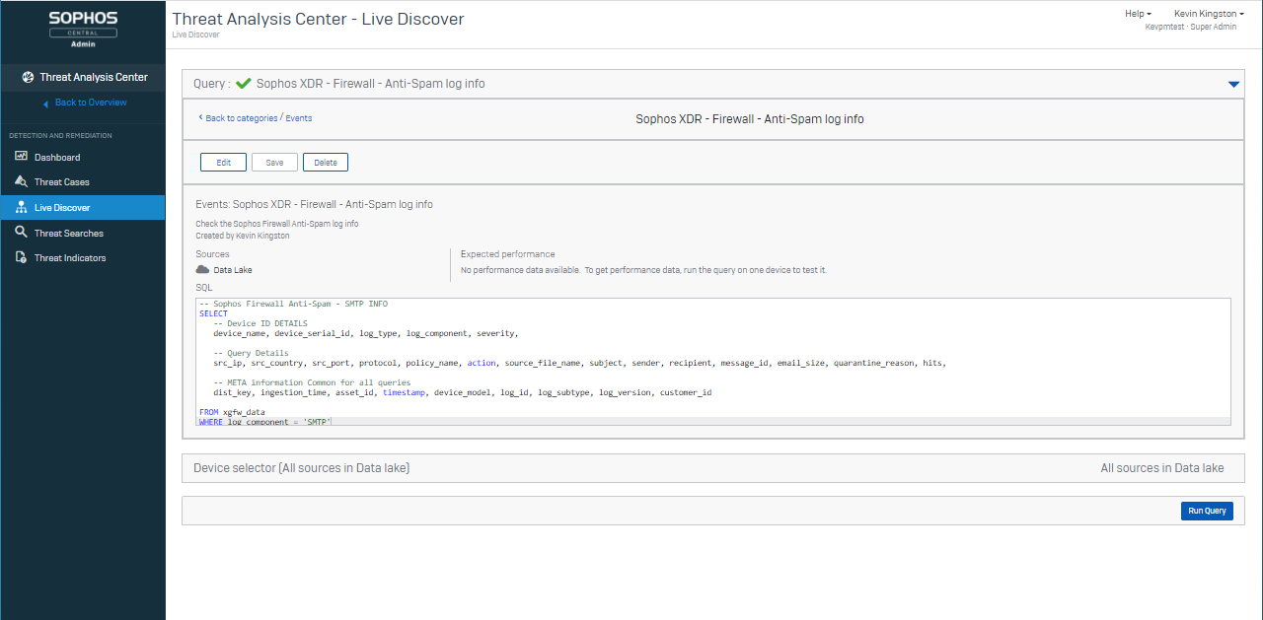Open the Kevin Kingston account menu
The height and width of the screenshot is (620, 1263).
pos(1209,14)
